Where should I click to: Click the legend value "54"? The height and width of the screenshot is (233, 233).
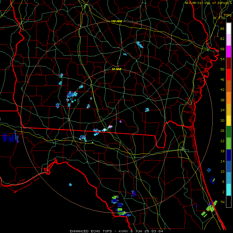222,59
